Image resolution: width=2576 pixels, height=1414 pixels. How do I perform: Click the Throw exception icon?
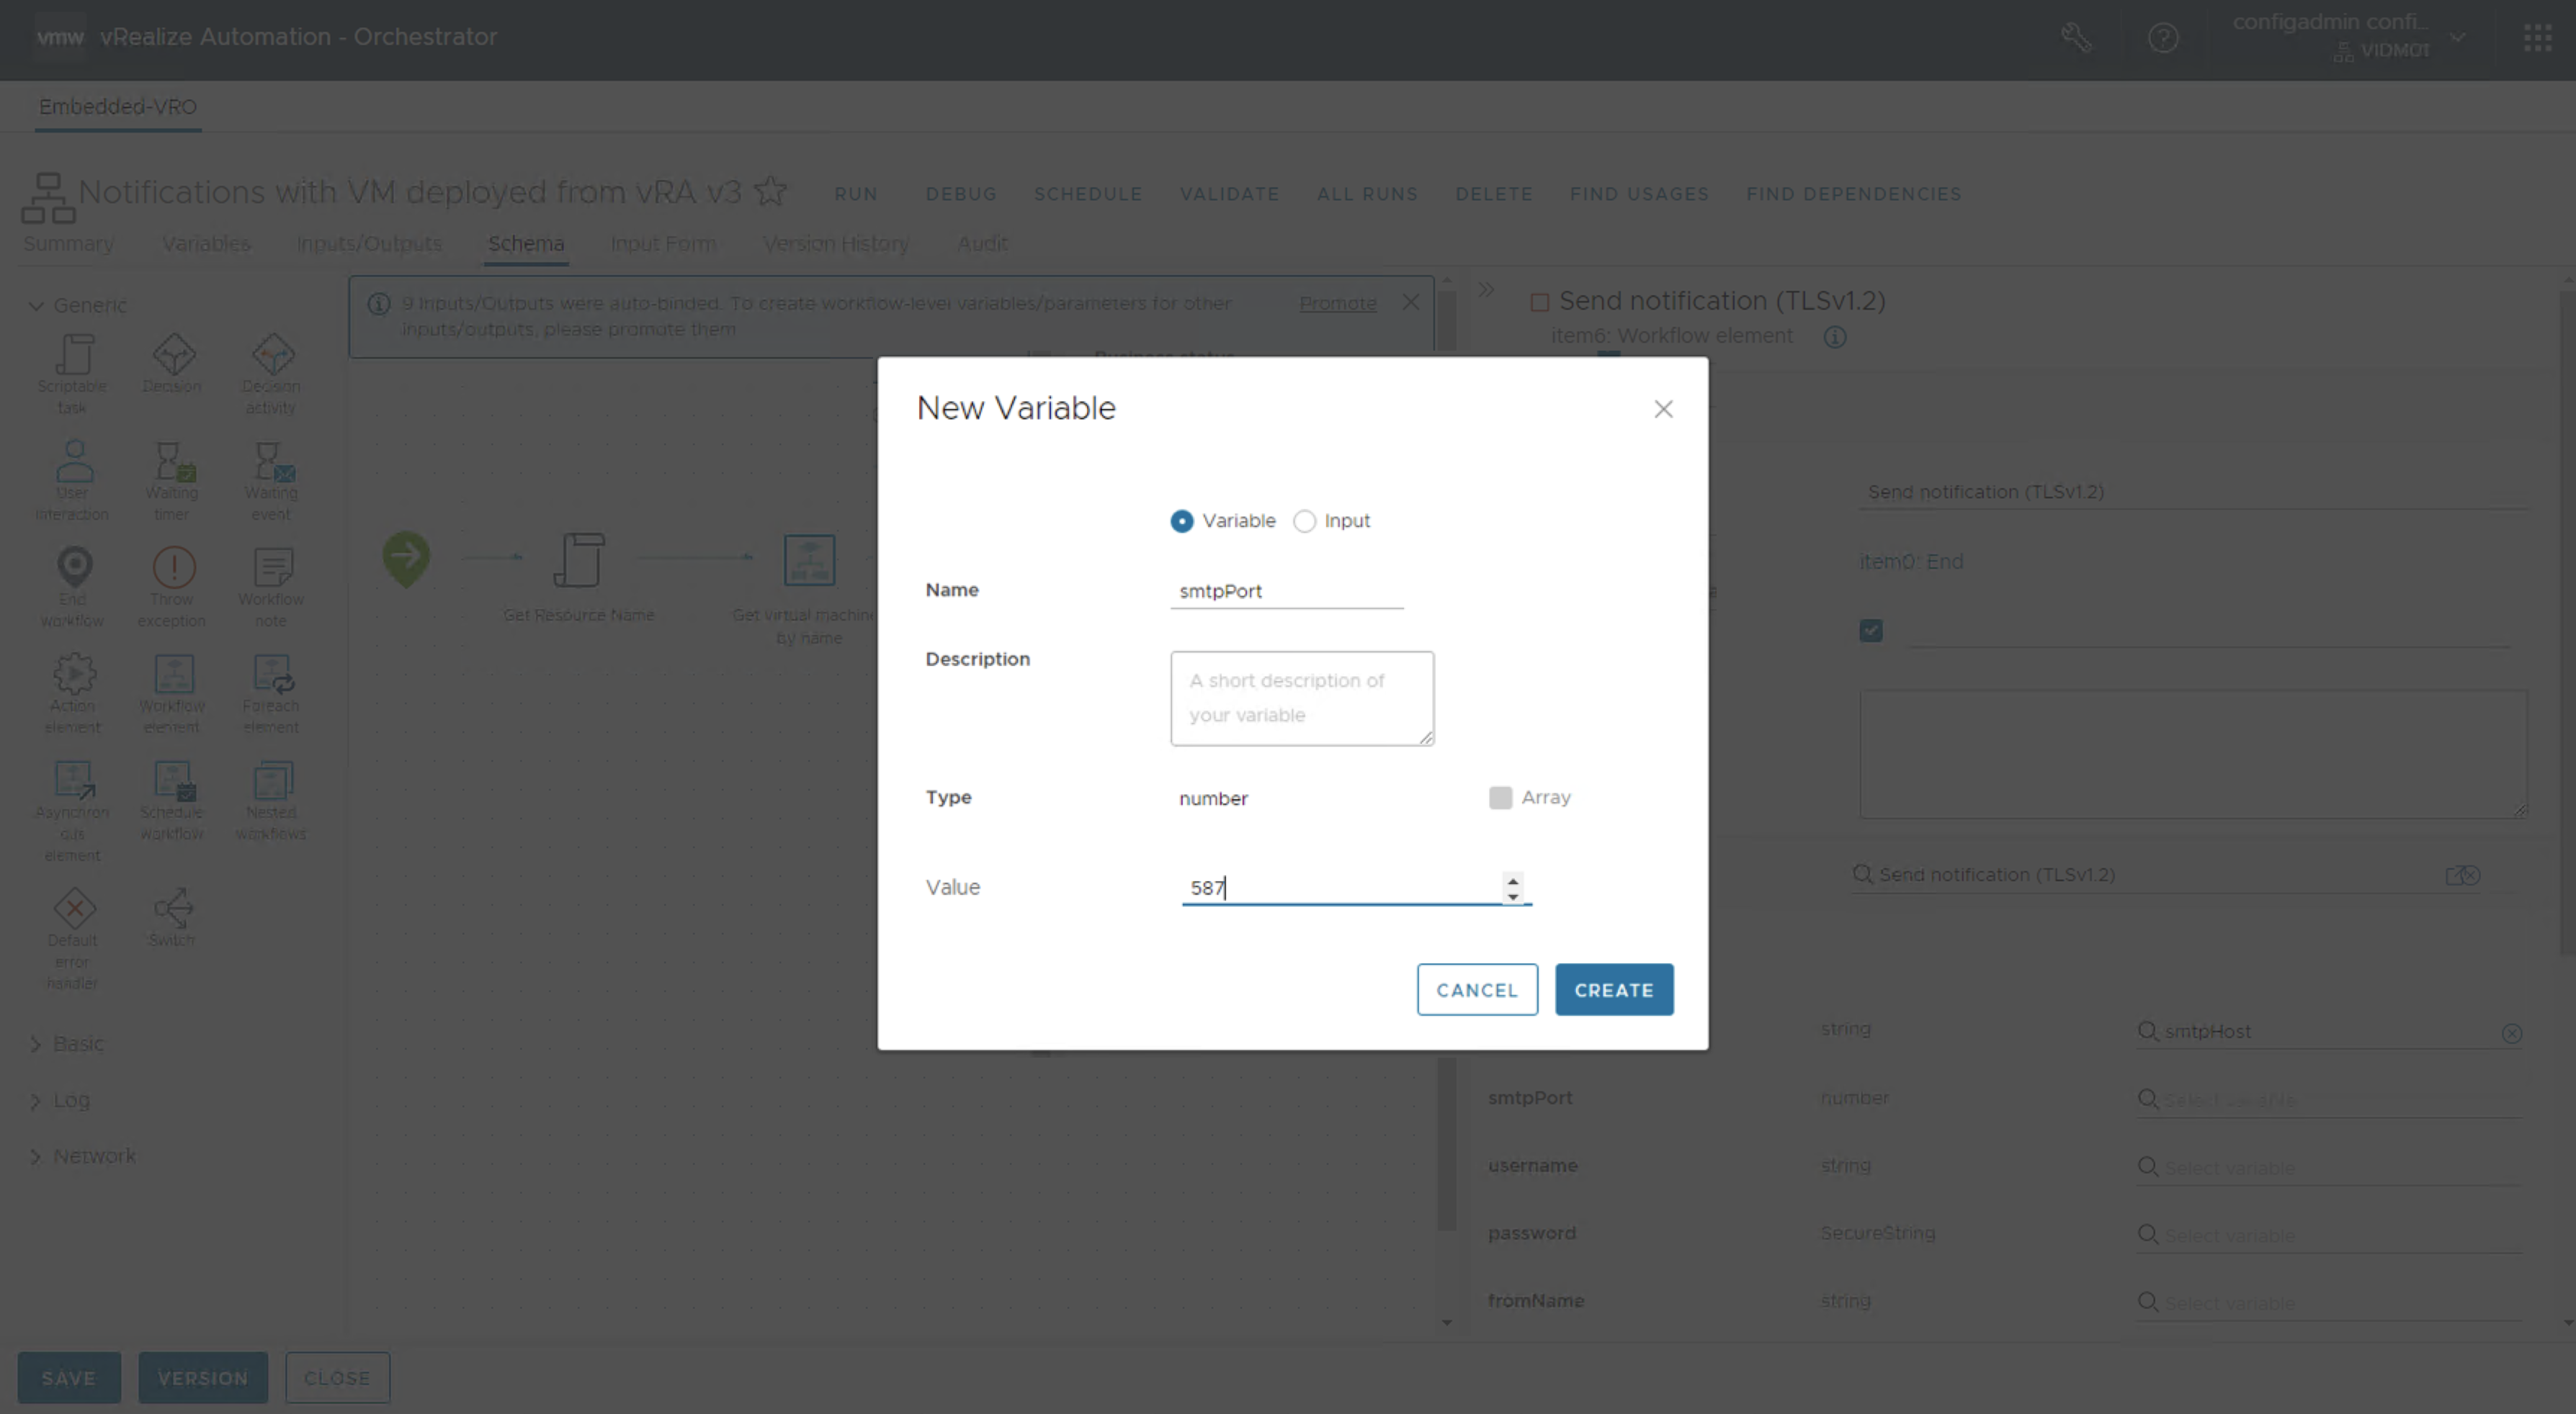coord(173,567)
